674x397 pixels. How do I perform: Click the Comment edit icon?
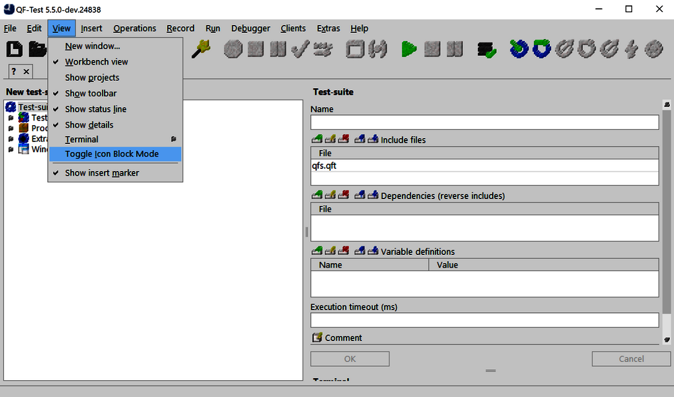click(317, 338)
